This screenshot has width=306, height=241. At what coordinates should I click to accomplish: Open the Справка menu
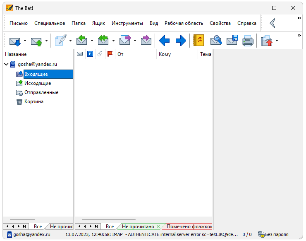point(247,23)
